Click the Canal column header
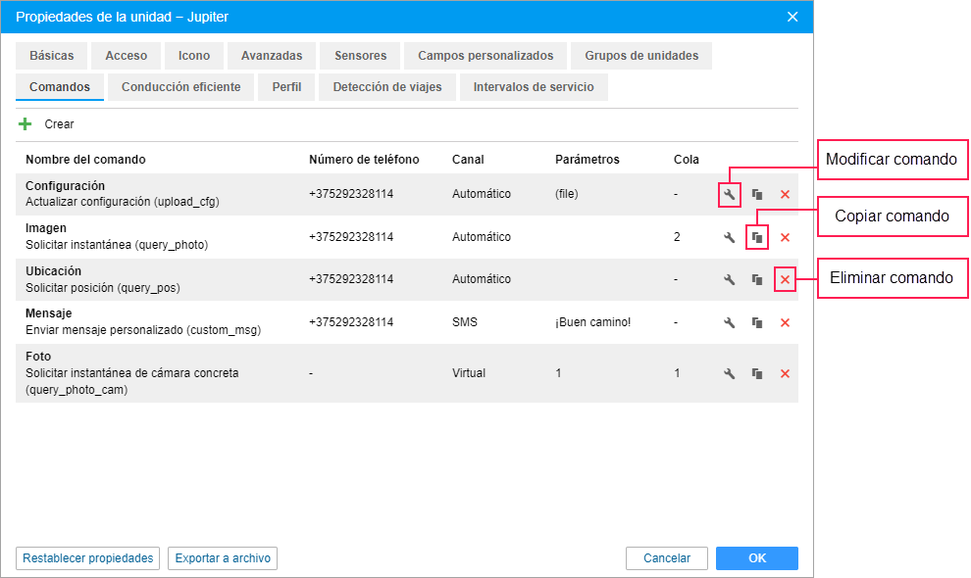This screenshot has height=578, width=971. [x=468, y=160]
